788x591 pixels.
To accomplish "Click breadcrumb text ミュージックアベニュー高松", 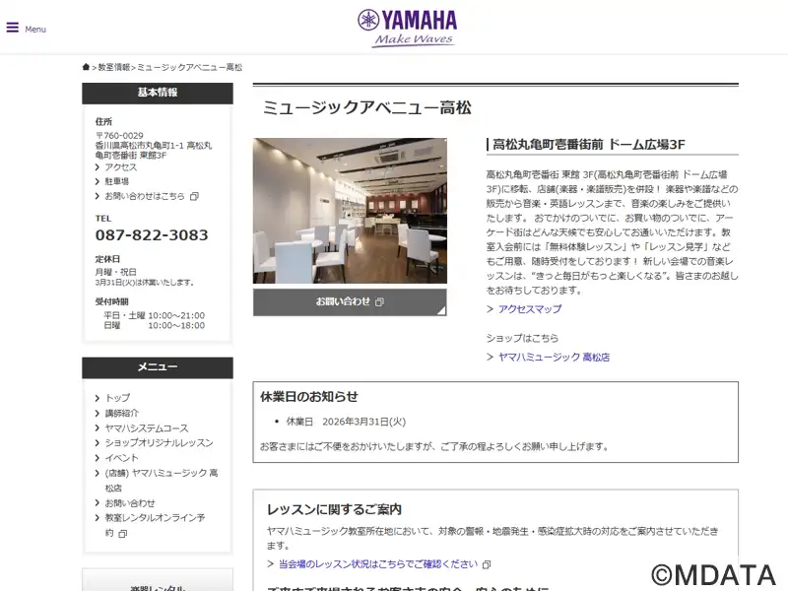I will coord(190,67).
